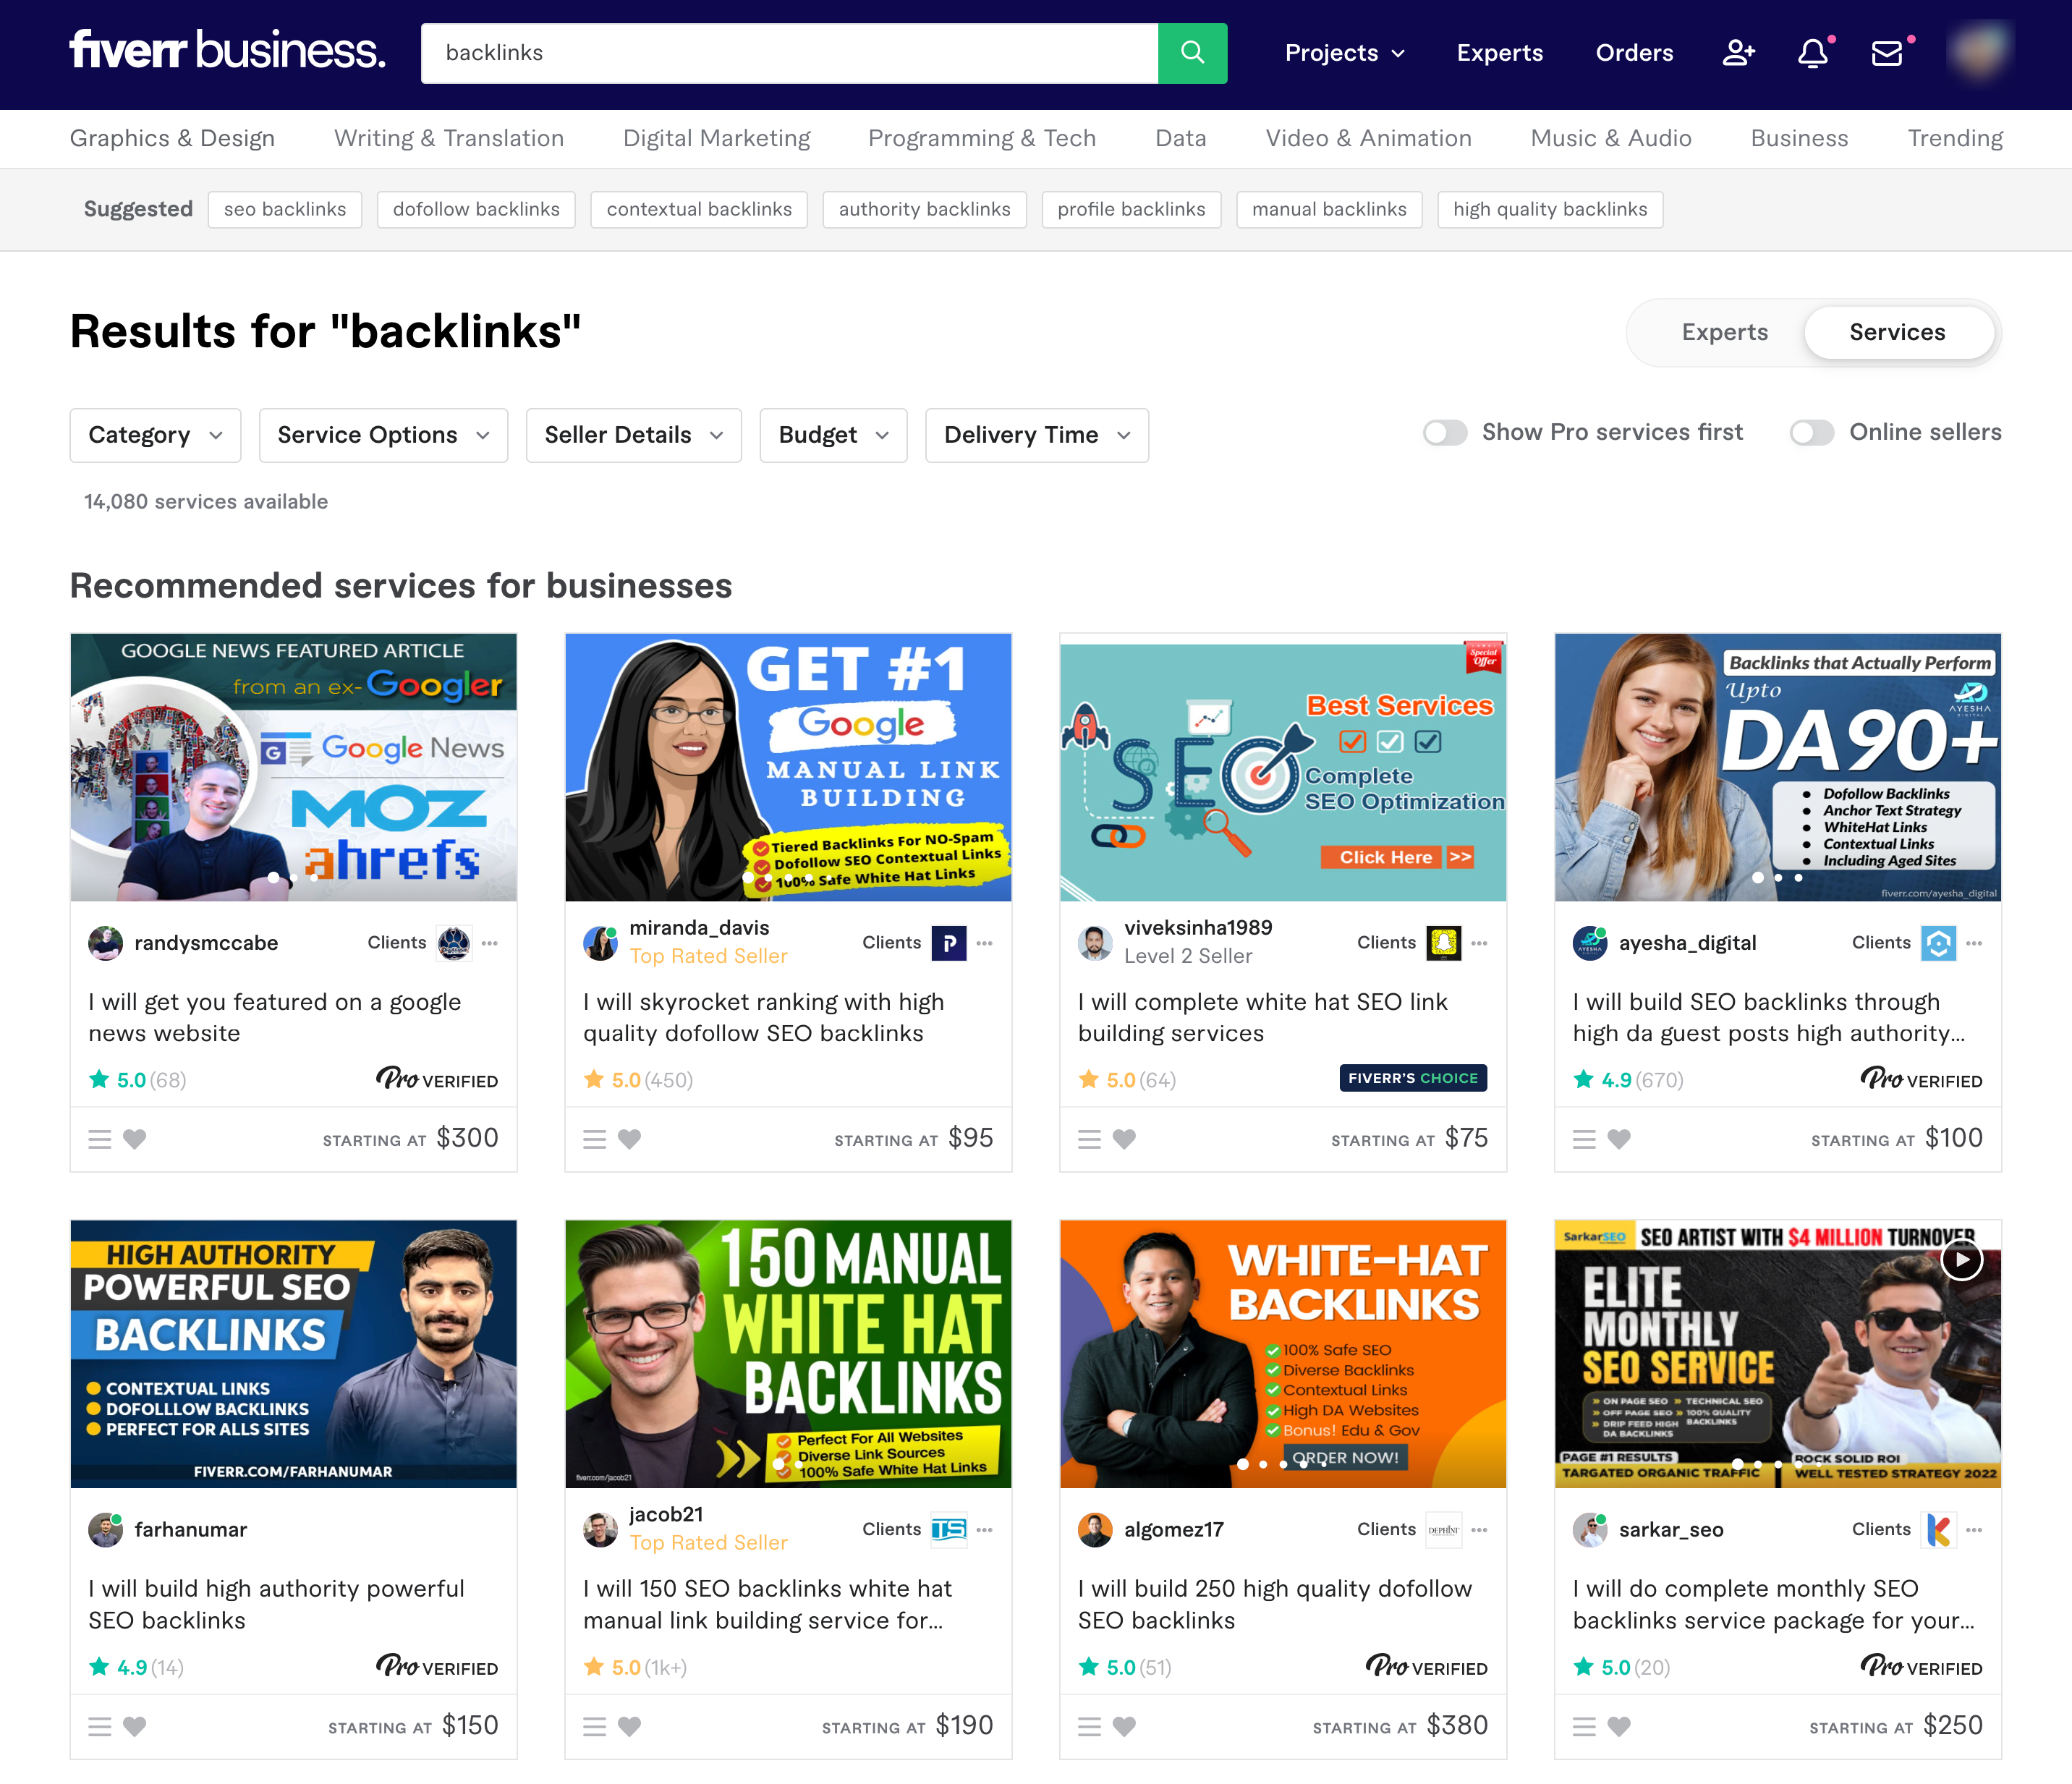Heart the algomez17 gig
The width and height of the screenshot is (2072, 1784).
(x=1124, y=1726)
